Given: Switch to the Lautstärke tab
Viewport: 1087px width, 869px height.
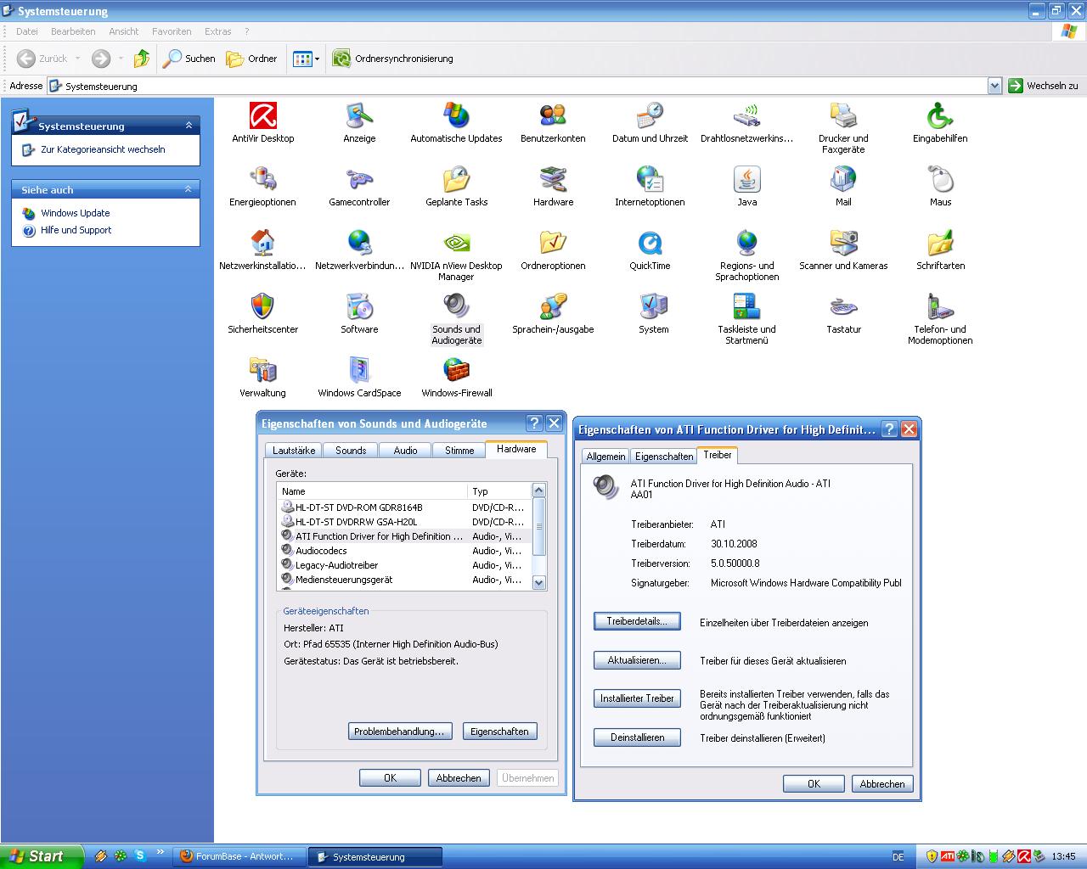Looking at the screenshot, I should (294, 451).
